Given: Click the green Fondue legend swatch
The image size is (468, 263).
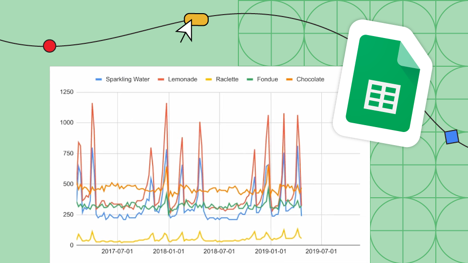Looking at the screenshot, I should (x=250, y=79).
